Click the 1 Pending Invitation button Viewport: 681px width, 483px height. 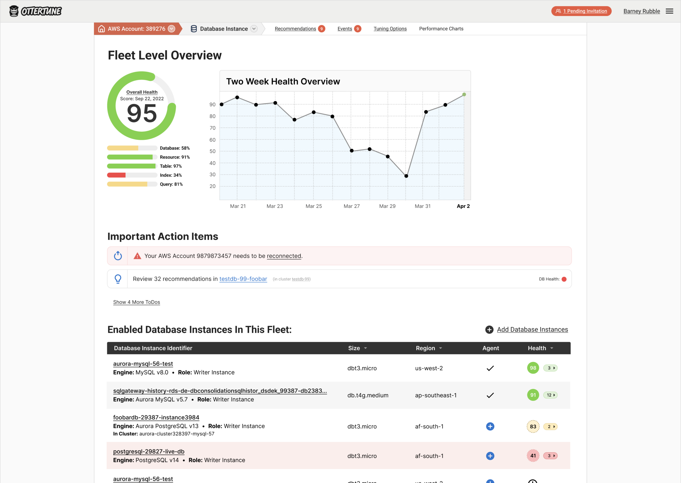[581, 11]
